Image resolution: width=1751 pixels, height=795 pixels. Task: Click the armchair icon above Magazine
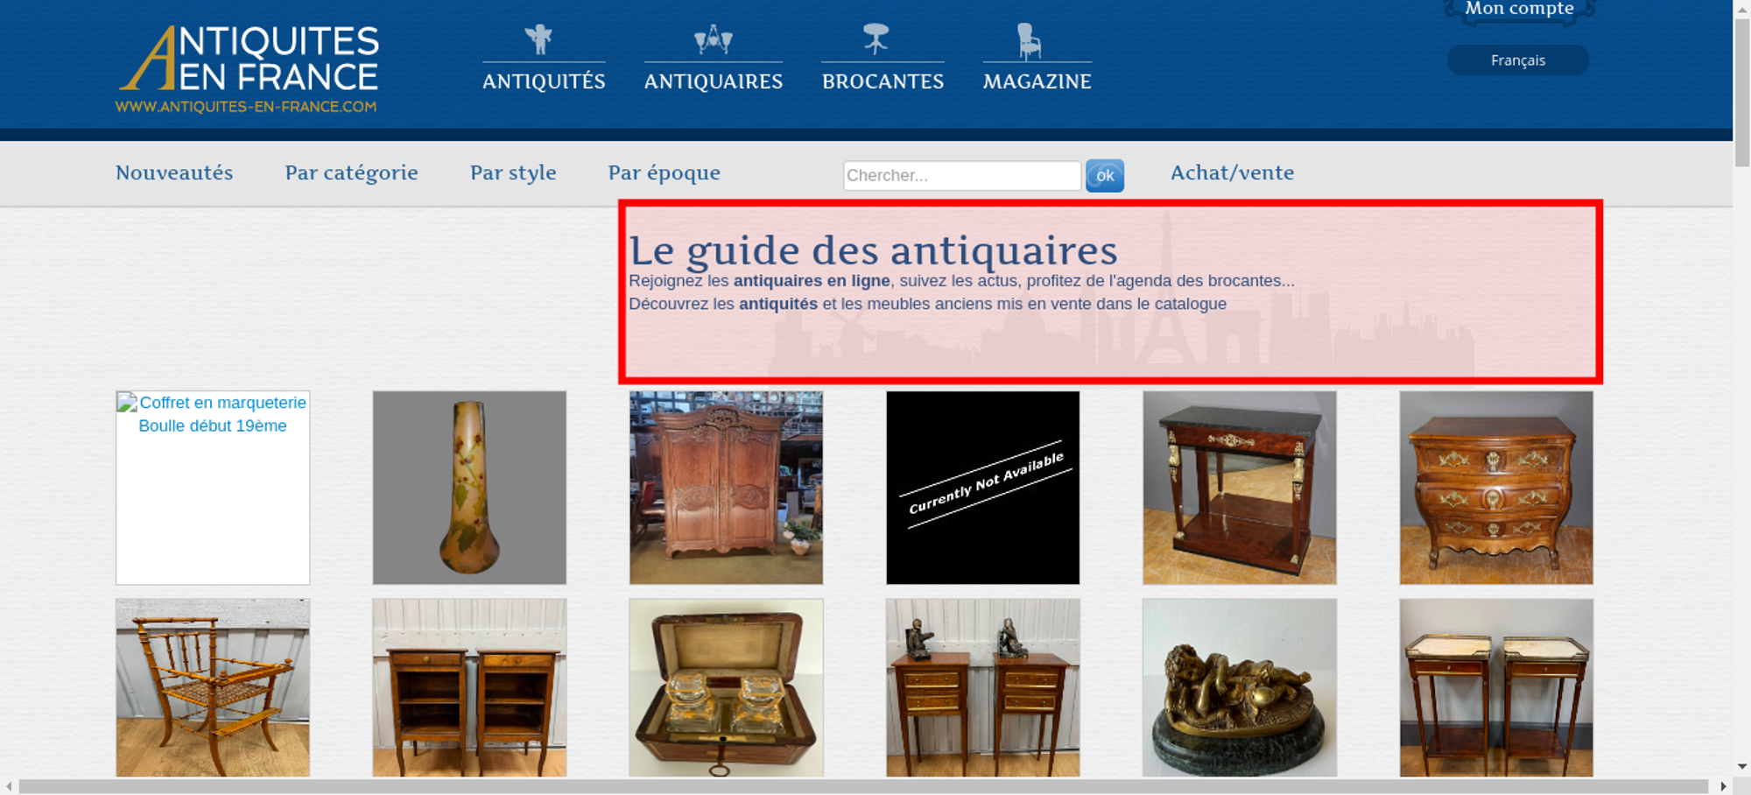coord(1029,41)
